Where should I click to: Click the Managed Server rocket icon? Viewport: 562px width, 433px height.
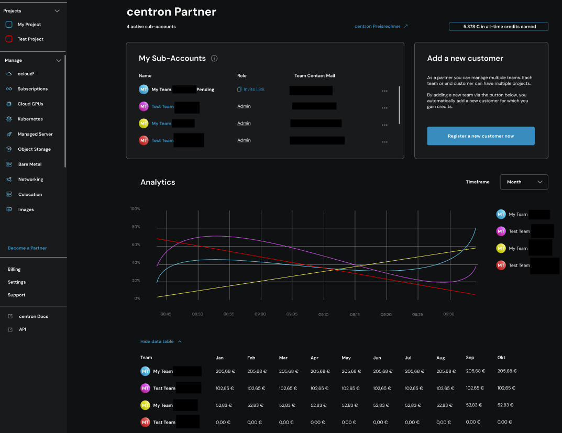[9, 134]
